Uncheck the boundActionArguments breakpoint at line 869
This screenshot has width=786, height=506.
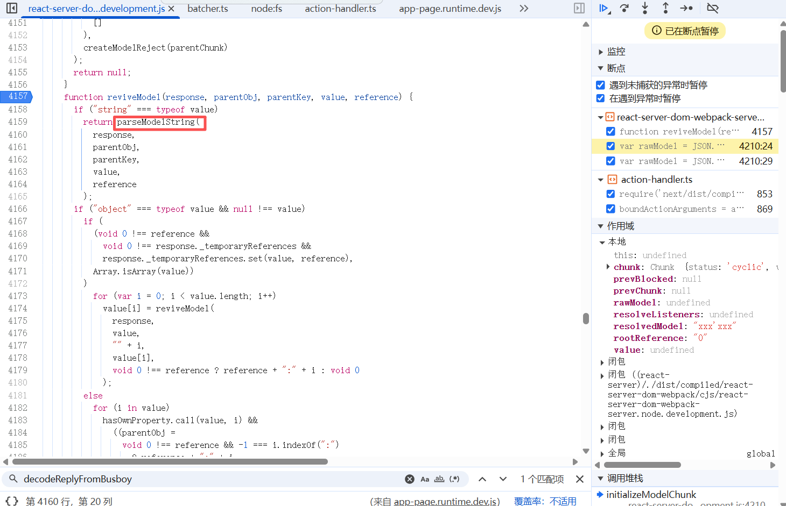(x=610, y=209)
